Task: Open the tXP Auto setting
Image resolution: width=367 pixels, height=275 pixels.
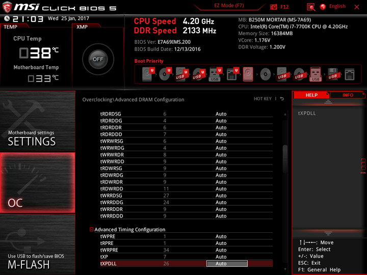Action: (221, 257)
